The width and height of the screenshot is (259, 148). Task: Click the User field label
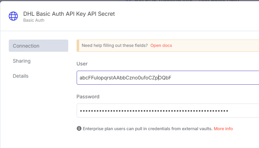(x=82, y=64)
